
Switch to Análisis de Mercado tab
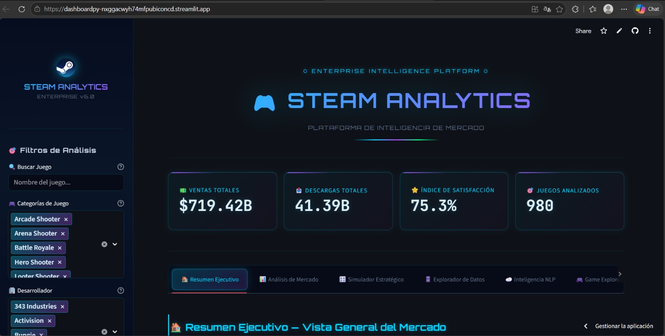coord(289,280)
